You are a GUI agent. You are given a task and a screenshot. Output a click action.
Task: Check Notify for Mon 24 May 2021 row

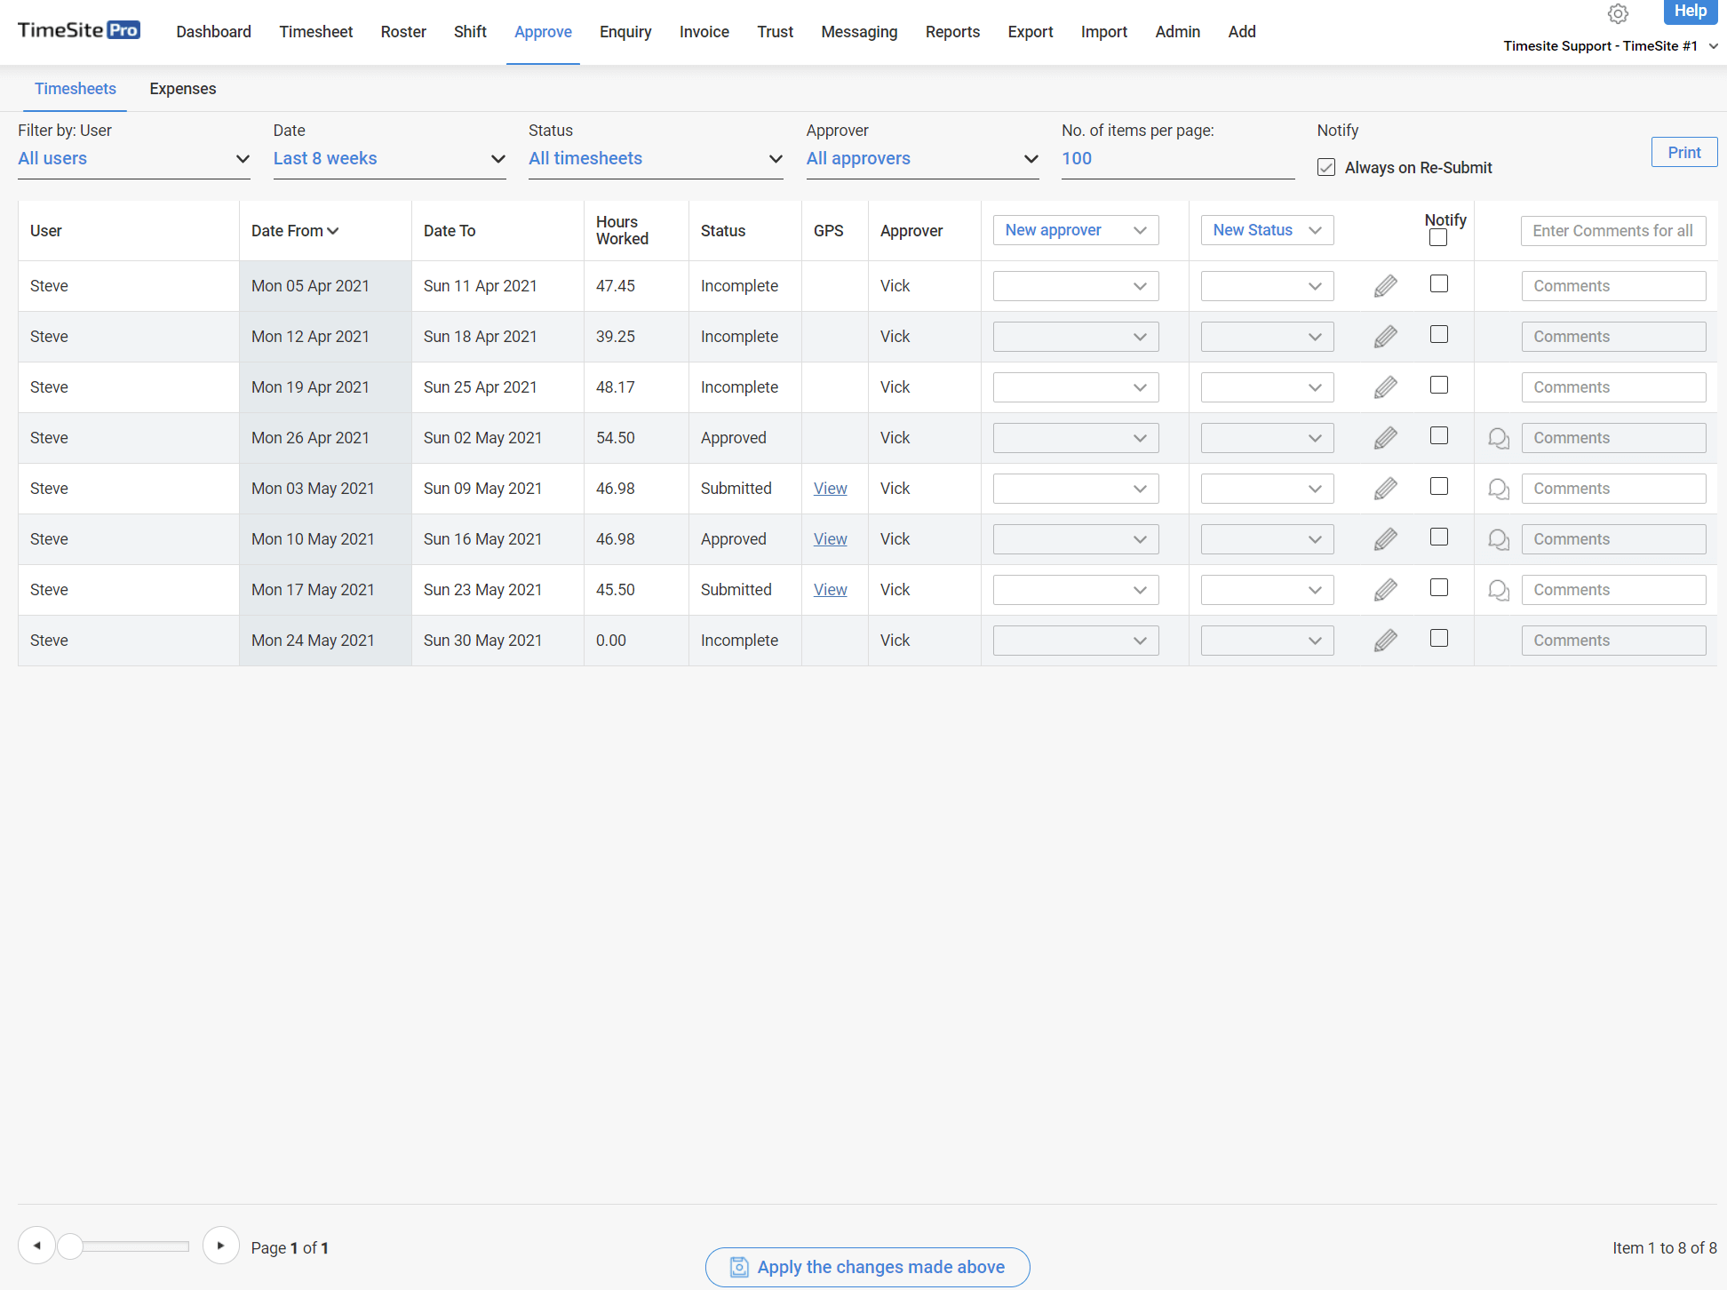click(x=1439, y=638)
